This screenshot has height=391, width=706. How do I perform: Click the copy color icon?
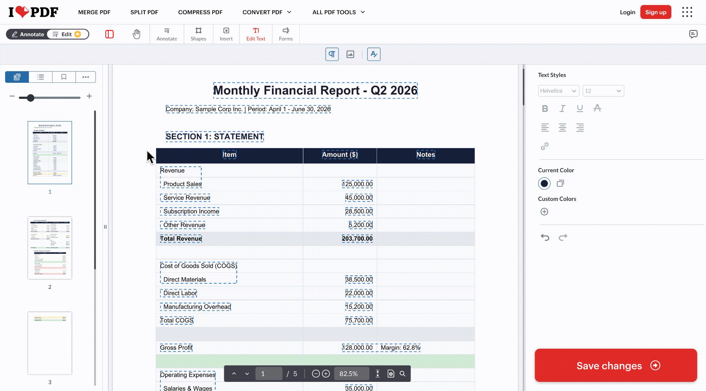(x=560, y=183)
